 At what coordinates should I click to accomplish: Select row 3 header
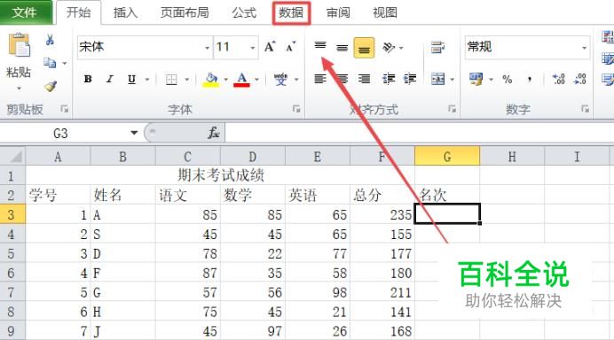12,214
